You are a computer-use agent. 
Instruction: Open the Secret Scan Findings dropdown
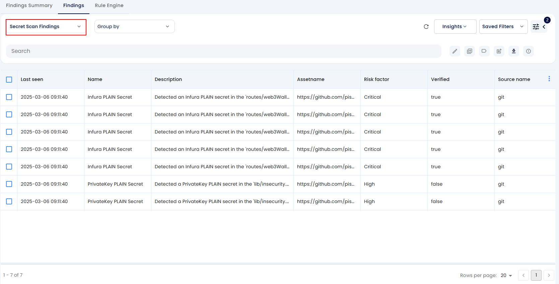coord(46,27)
